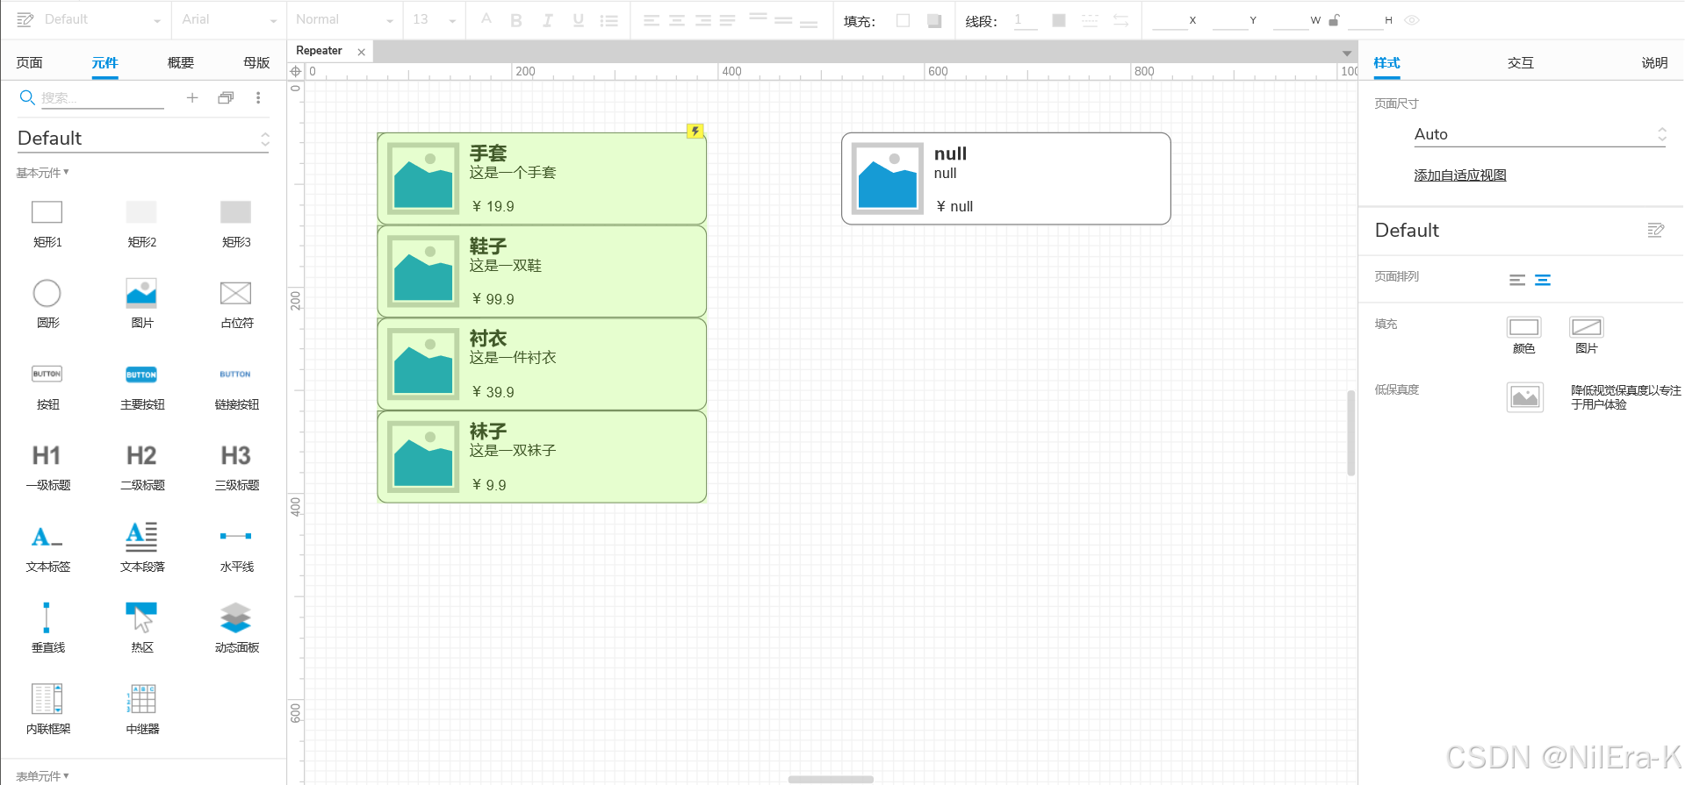Switch to the 母版 tab

coord(256,62)
